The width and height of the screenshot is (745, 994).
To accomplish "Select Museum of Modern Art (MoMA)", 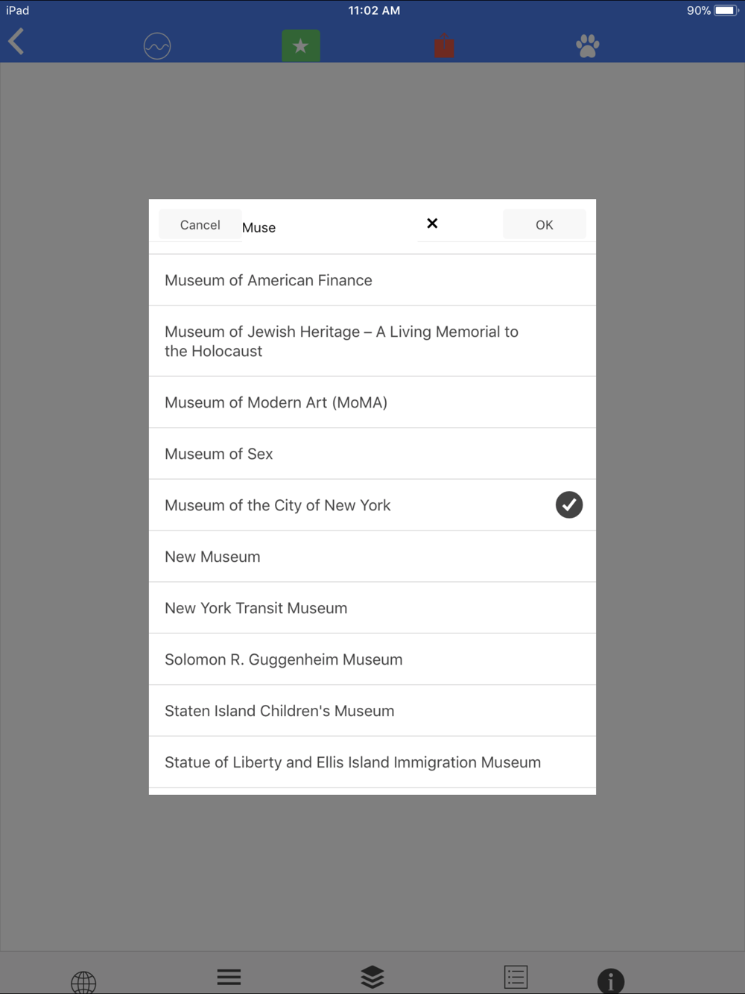I will click(372, 402).
